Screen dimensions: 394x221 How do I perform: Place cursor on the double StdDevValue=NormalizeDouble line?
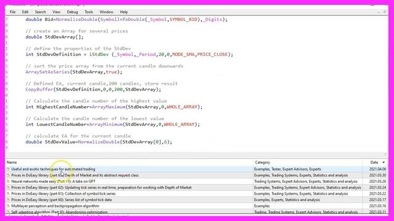[x=98, y=142]
